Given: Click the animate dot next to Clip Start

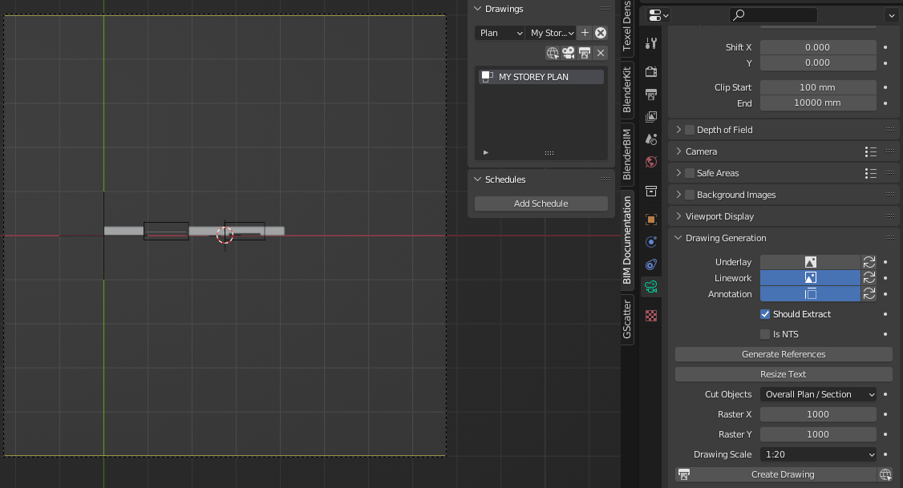Looking at the screenshot, I should (x=885, y=87).
